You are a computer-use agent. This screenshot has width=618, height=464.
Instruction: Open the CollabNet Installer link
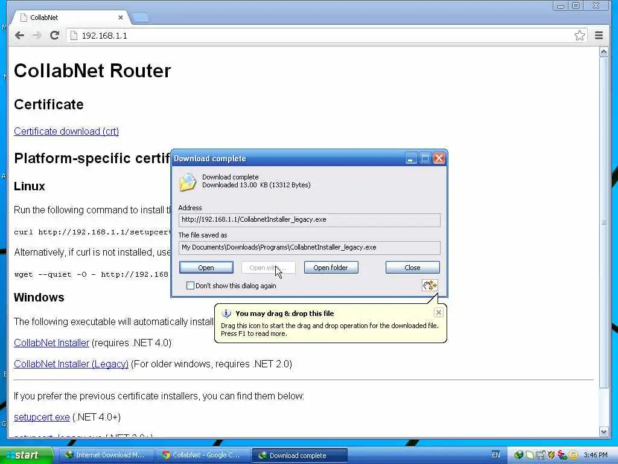click(51, 343)
